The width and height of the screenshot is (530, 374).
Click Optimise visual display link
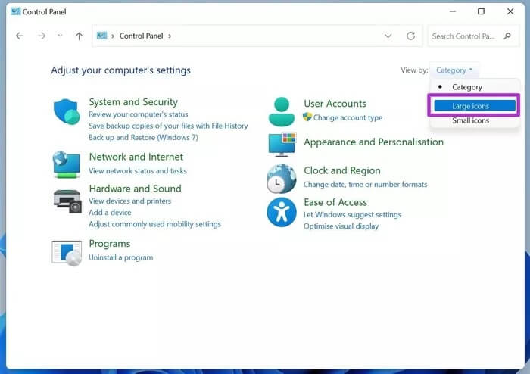tap(341, 226)
